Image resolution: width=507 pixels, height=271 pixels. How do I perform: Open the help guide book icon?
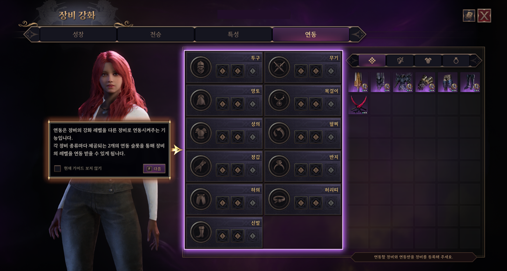coord(468,15)
